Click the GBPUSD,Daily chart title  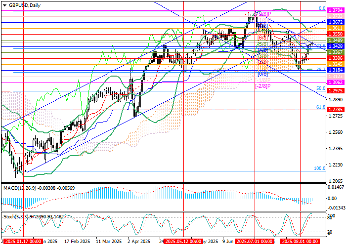coord(25,5)
